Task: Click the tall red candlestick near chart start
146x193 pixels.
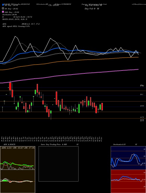Action: click(10, 86)
